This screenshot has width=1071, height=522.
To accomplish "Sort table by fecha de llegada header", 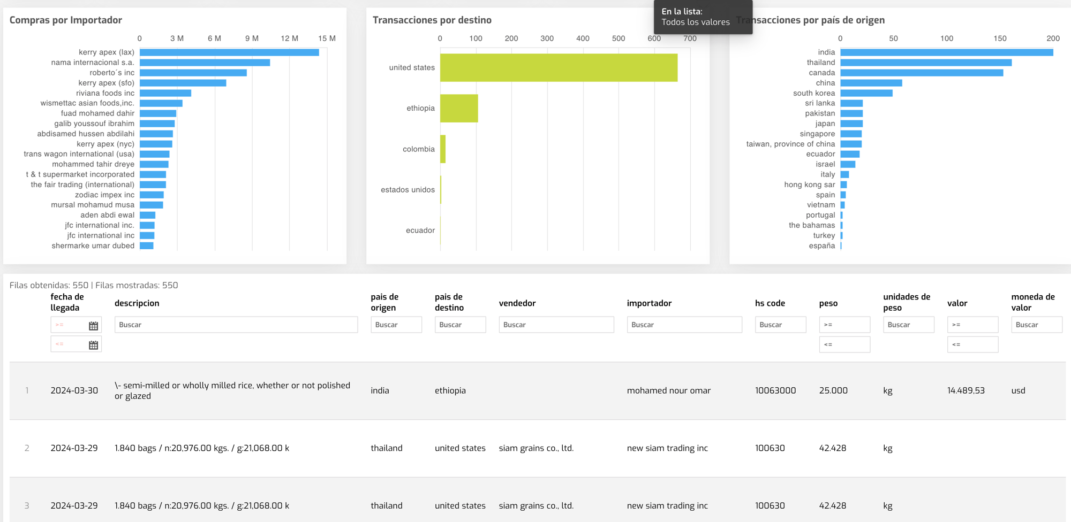I will tap(67, 302).
